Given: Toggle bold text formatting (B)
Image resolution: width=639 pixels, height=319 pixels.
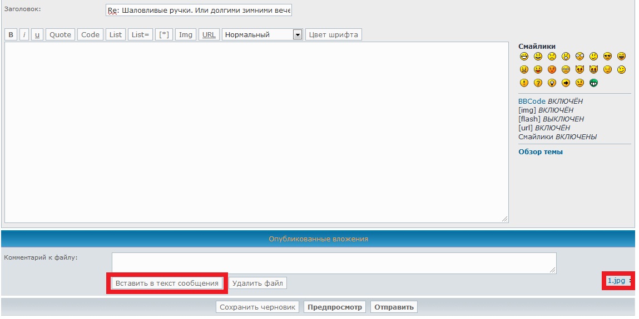Looking at the screenshot, I should click(11, 35).
